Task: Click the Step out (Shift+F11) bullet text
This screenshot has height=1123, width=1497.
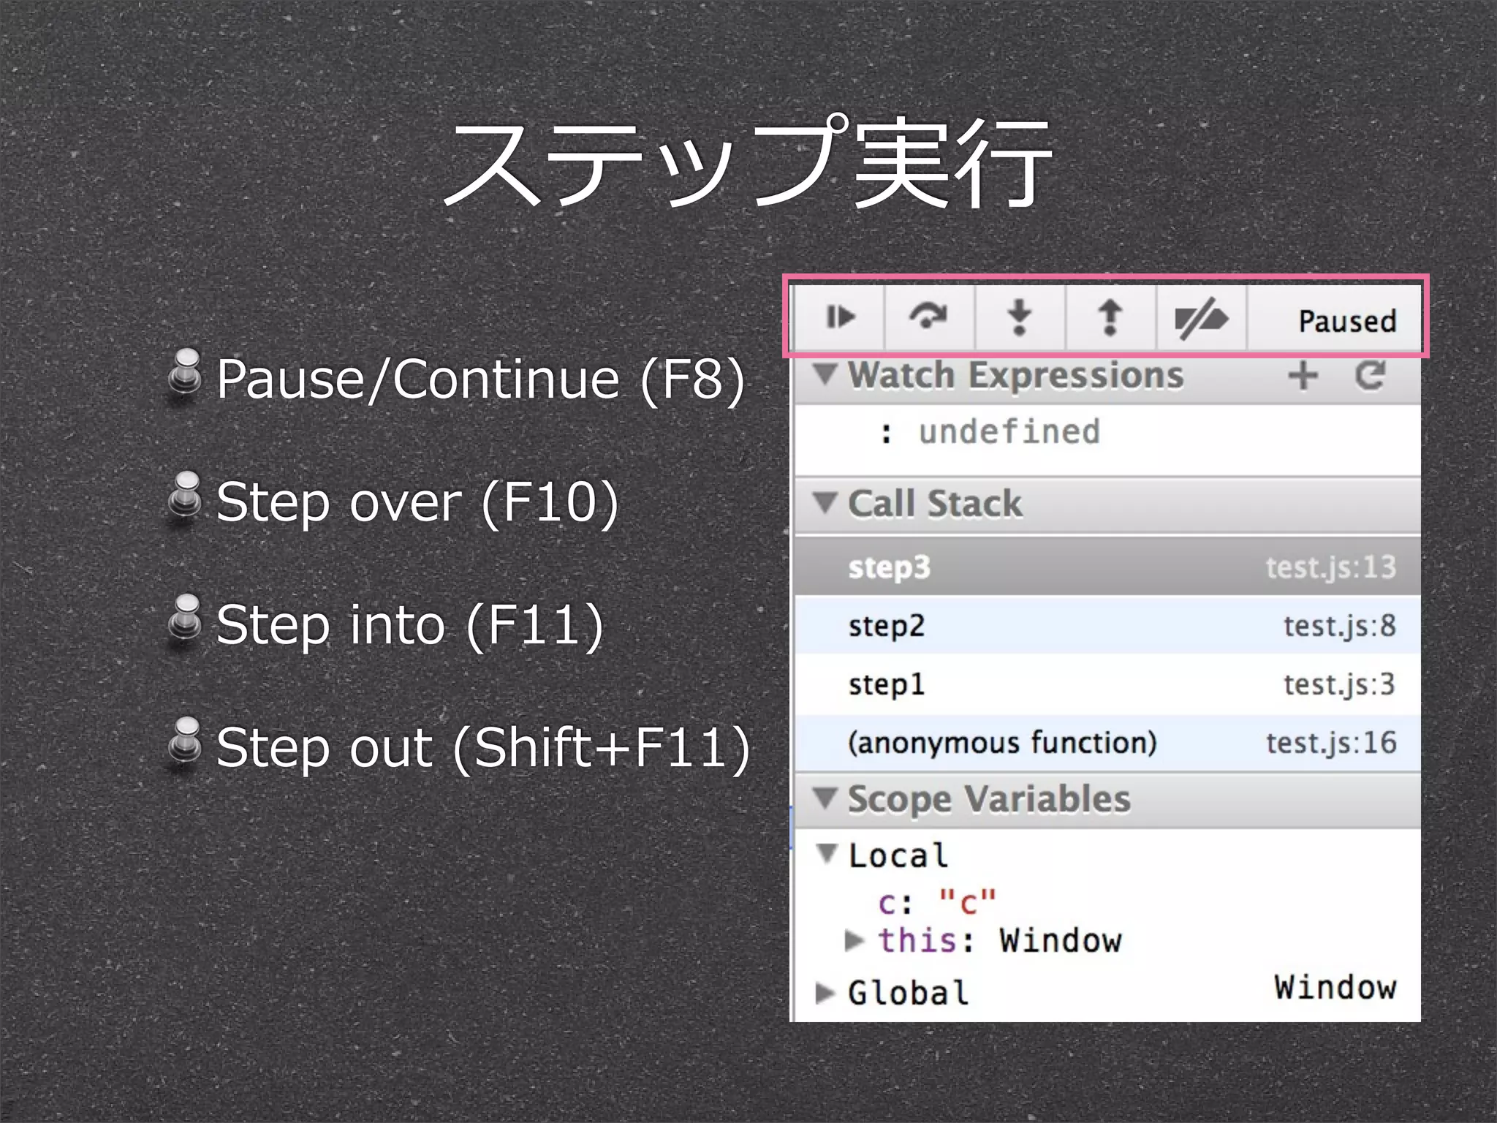Action: pos(483,747)
